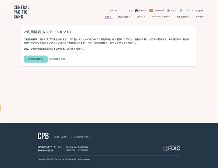Image resolution: width=218 pixels, height=168 pixels.
Task: Click the Central Pacific Bank logo
Action: pos(21,12)
